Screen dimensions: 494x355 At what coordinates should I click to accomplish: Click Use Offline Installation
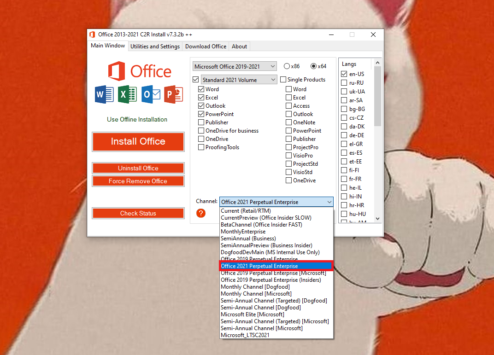pos(138,119)
